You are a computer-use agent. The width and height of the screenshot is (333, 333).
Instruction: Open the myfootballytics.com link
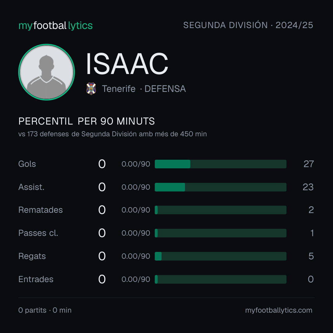tap(279, 310)
